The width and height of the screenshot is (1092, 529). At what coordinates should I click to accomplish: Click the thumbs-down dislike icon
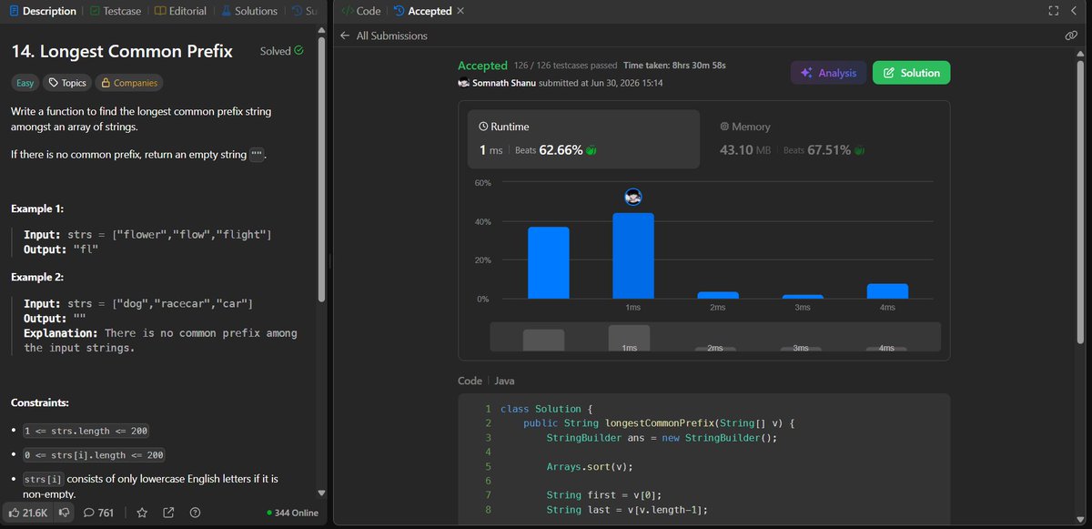point(64,513)
